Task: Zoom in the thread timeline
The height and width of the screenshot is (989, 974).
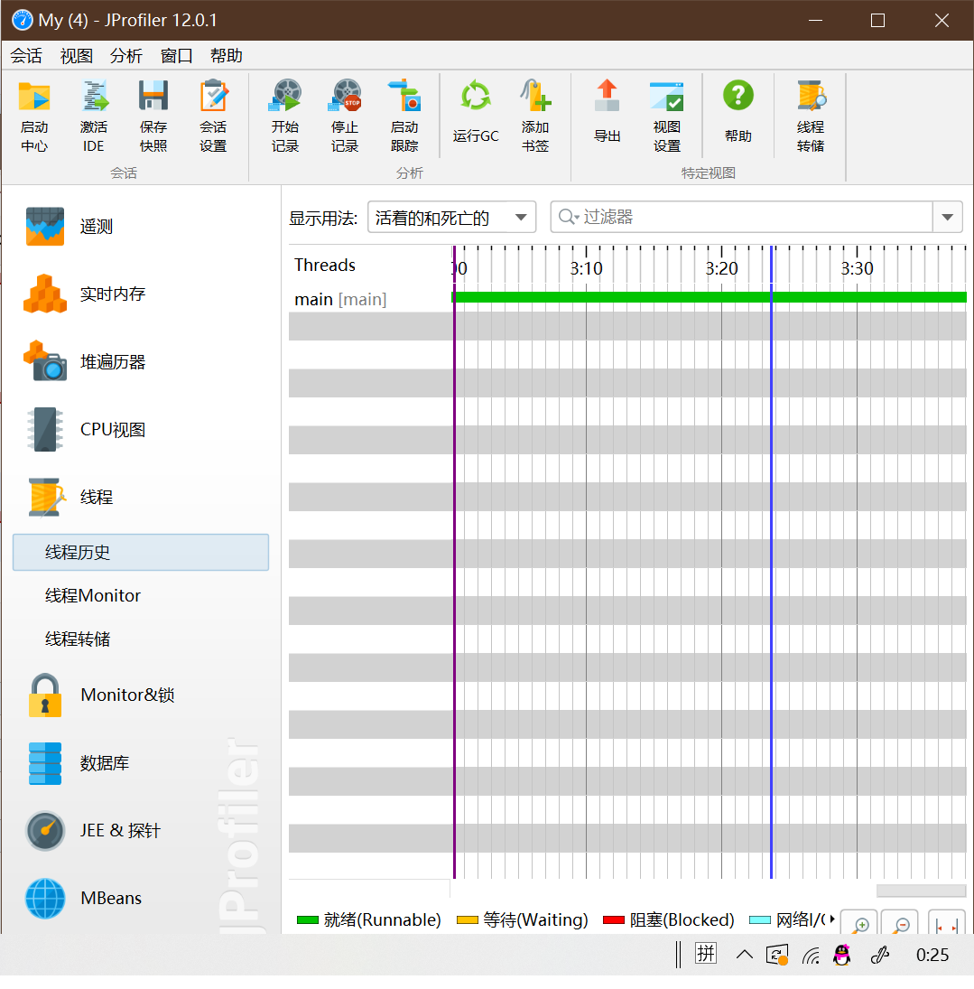Action: 860,923
